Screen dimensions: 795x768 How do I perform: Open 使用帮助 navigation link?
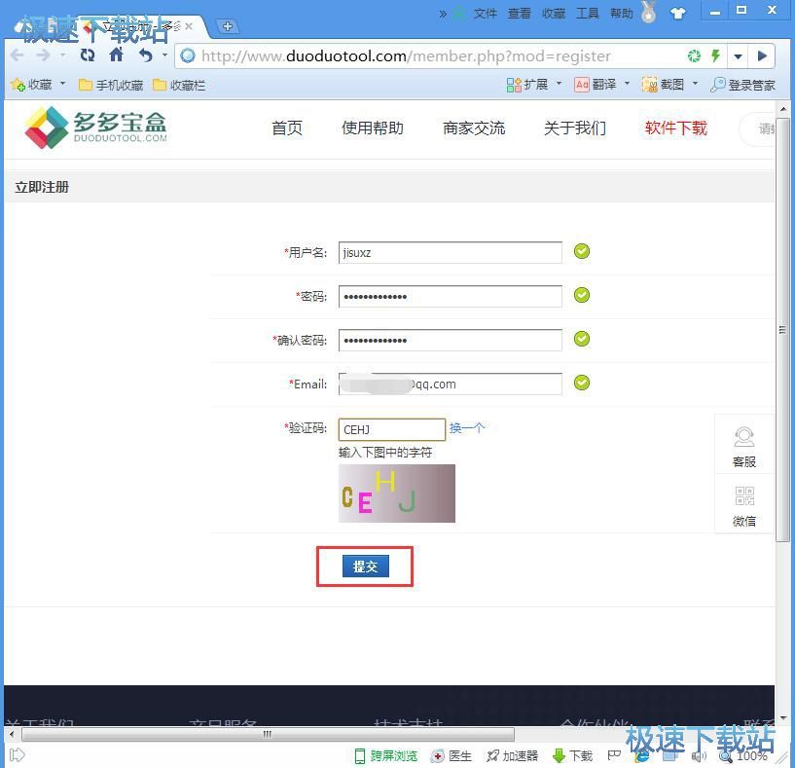click(373, 128)
